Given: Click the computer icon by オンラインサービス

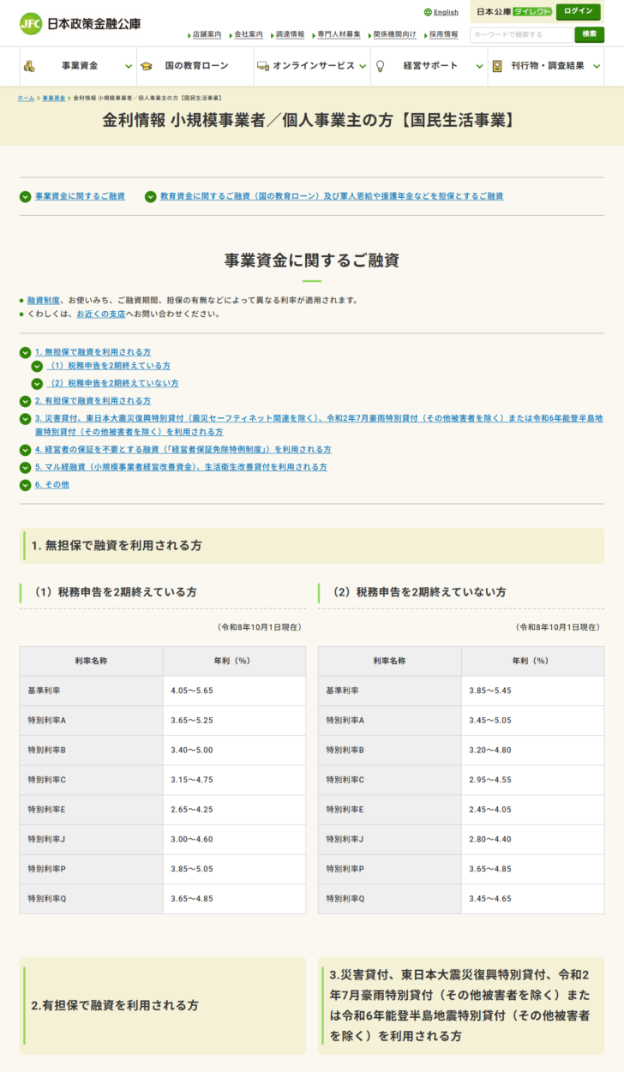Looking at the screenshot, I should [263, 66].
